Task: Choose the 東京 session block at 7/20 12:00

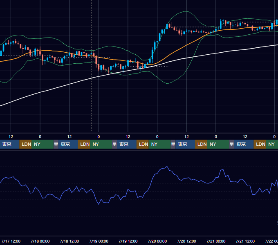Action: (185, 144)
